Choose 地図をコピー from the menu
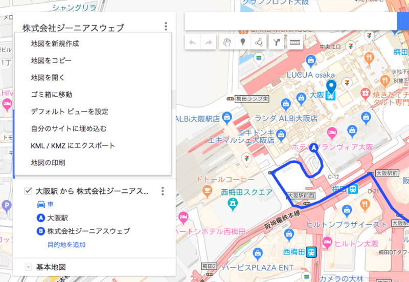The image size is (409, 282). click(x=93, y=60)
